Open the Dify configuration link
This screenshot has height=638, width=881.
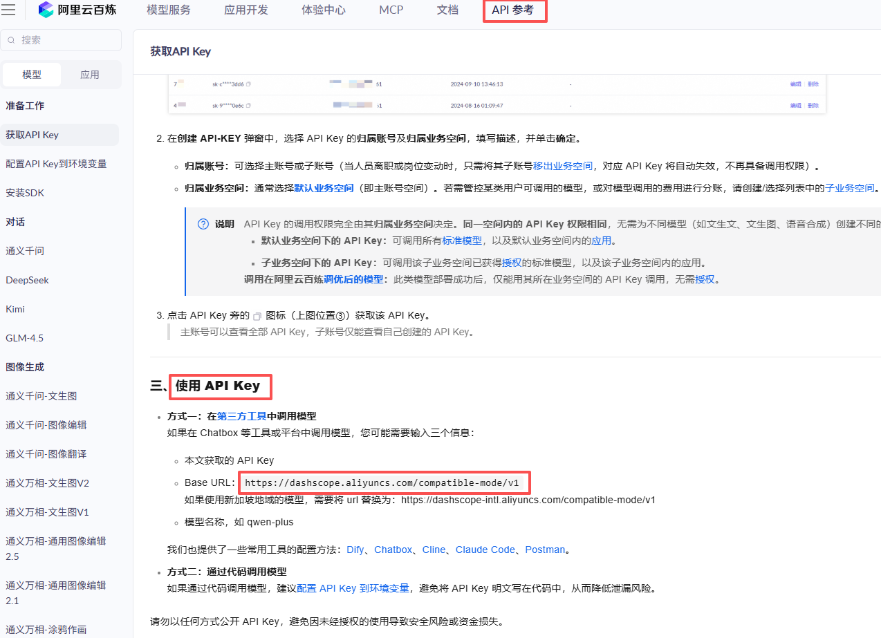point(355,550)
